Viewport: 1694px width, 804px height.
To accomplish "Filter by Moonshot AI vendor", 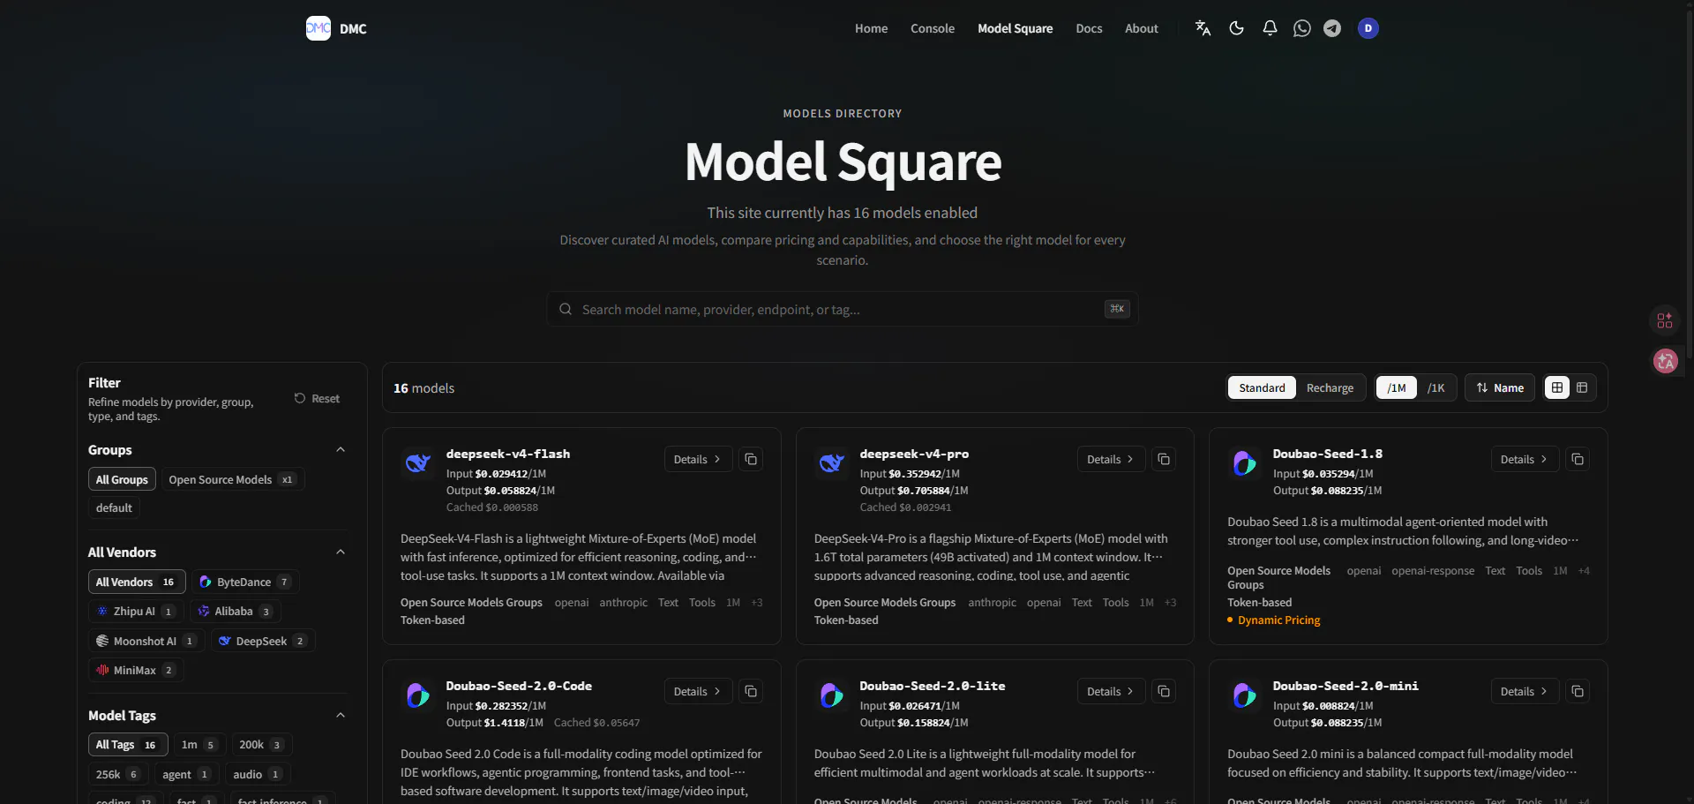I will click(x=146, y=641).
